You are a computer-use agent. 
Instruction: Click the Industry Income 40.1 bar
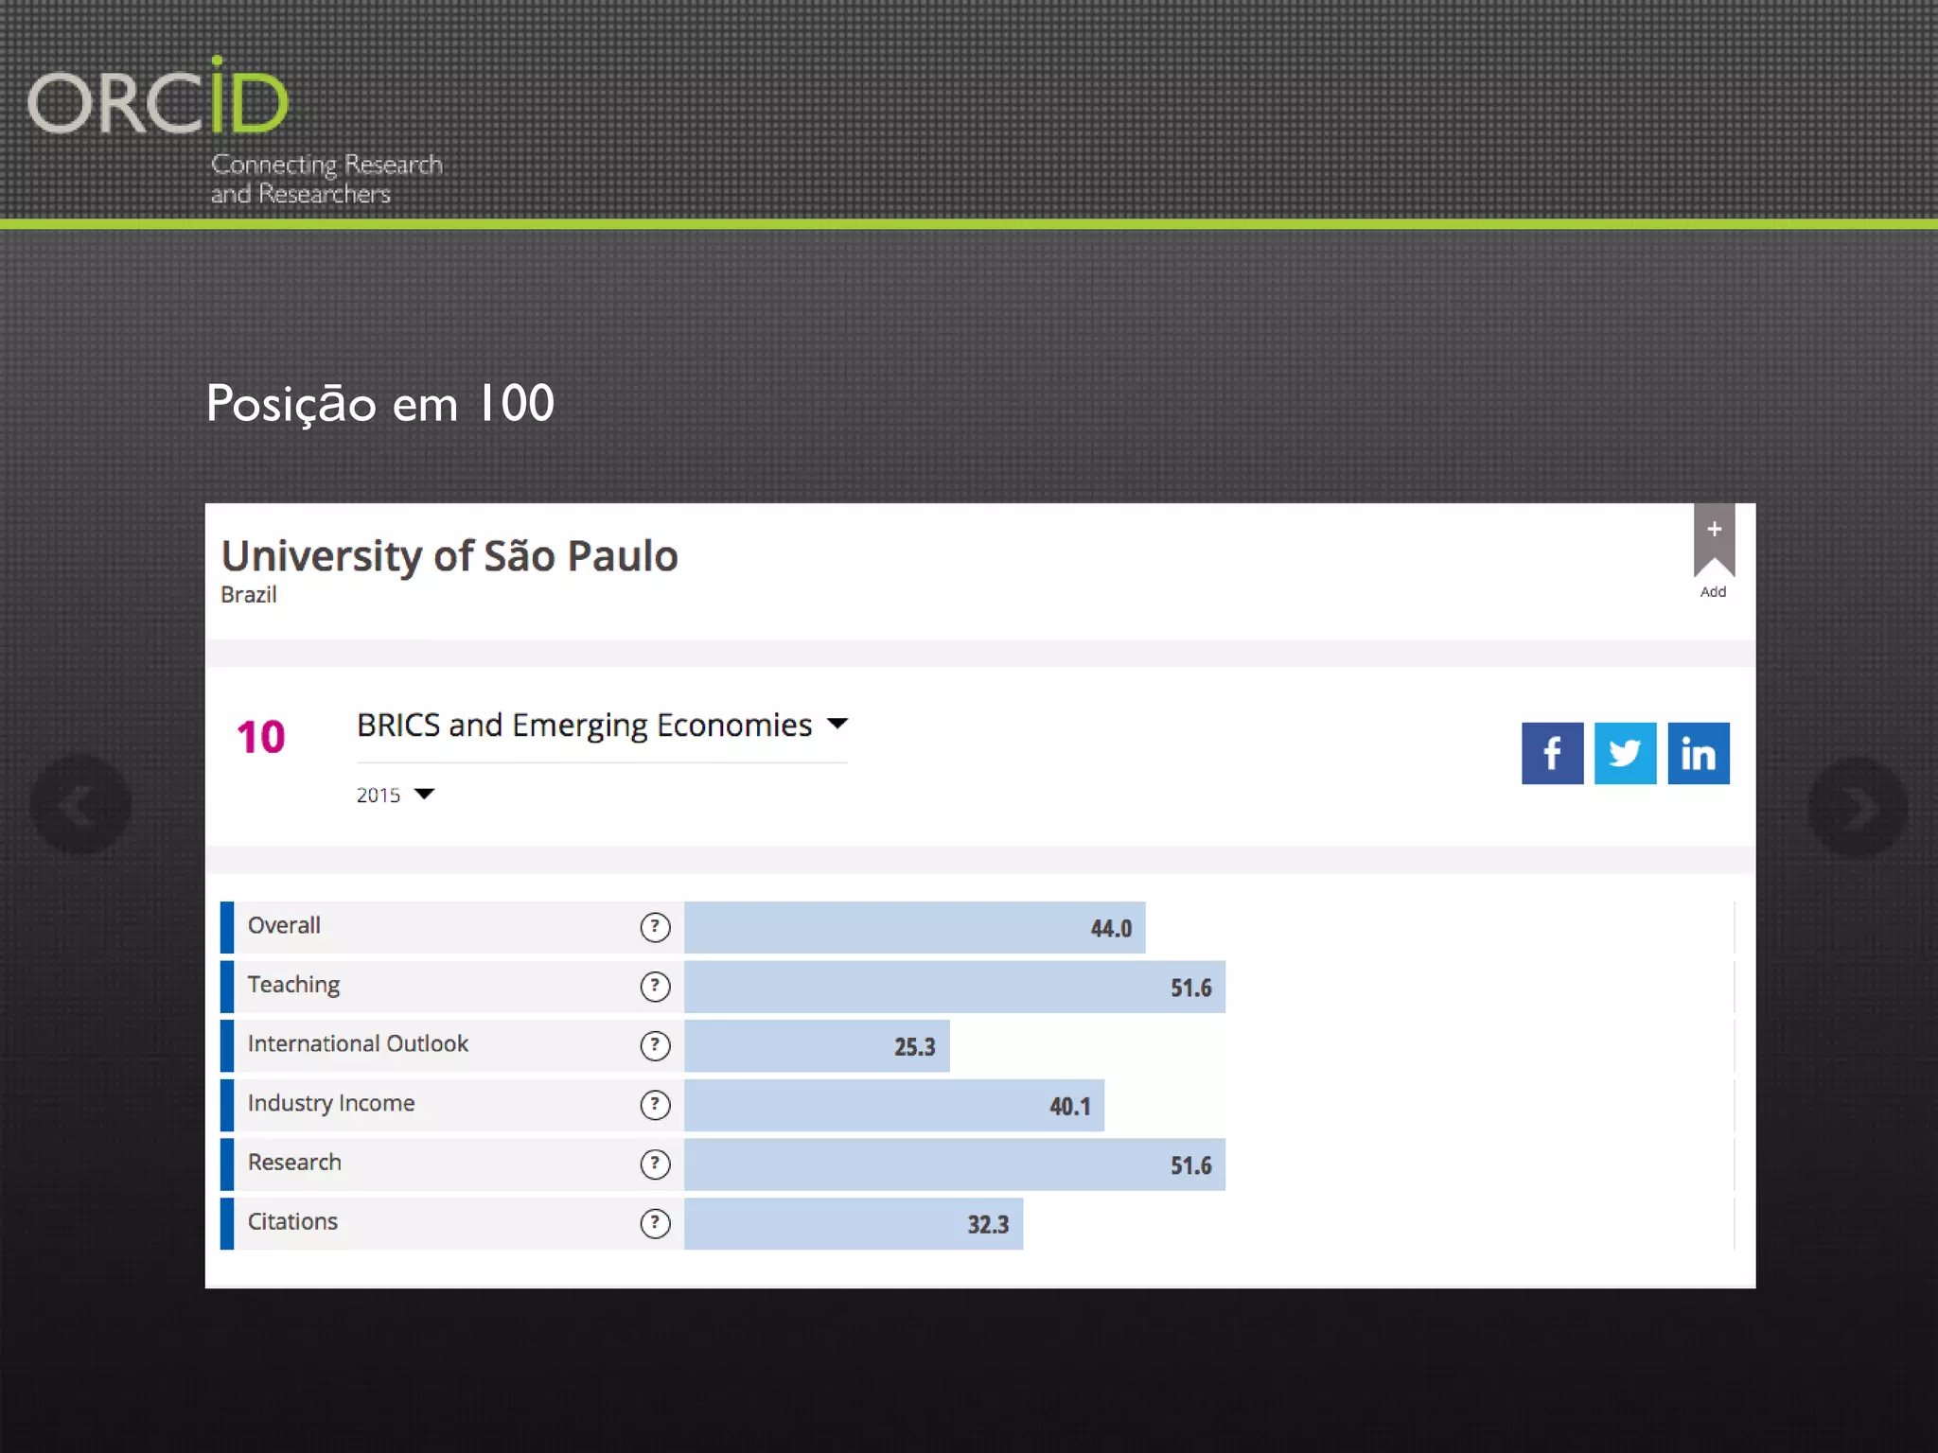coord(894,1105)
